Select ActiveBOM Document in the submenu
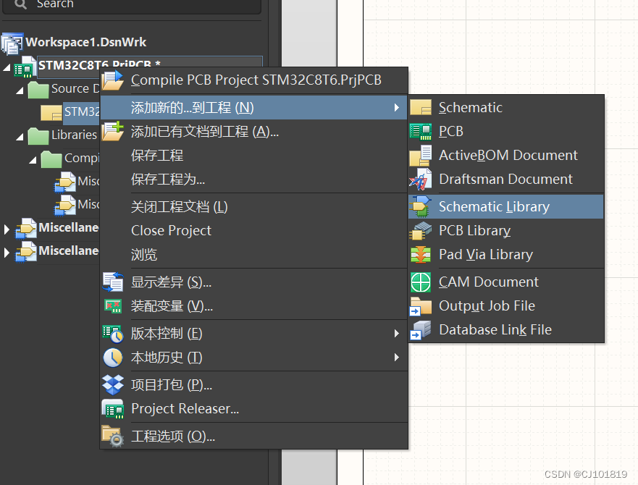Image resolution: width=638 pixels, height=485 pixels. click(x=505, y=156)
